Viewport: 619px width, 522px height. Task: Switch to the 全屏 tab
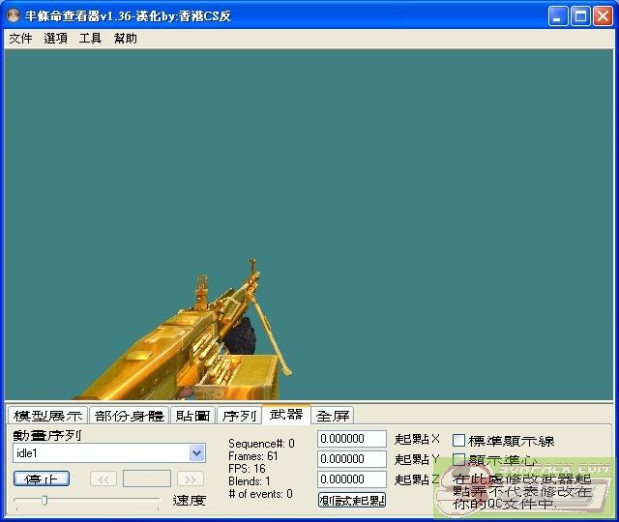click(x=333, y=416)
